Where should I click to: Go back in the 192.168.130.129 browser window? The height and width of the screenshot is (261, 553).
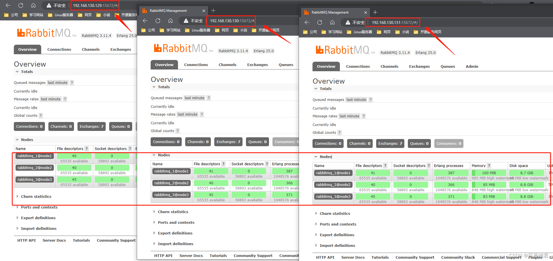(8, 5)
